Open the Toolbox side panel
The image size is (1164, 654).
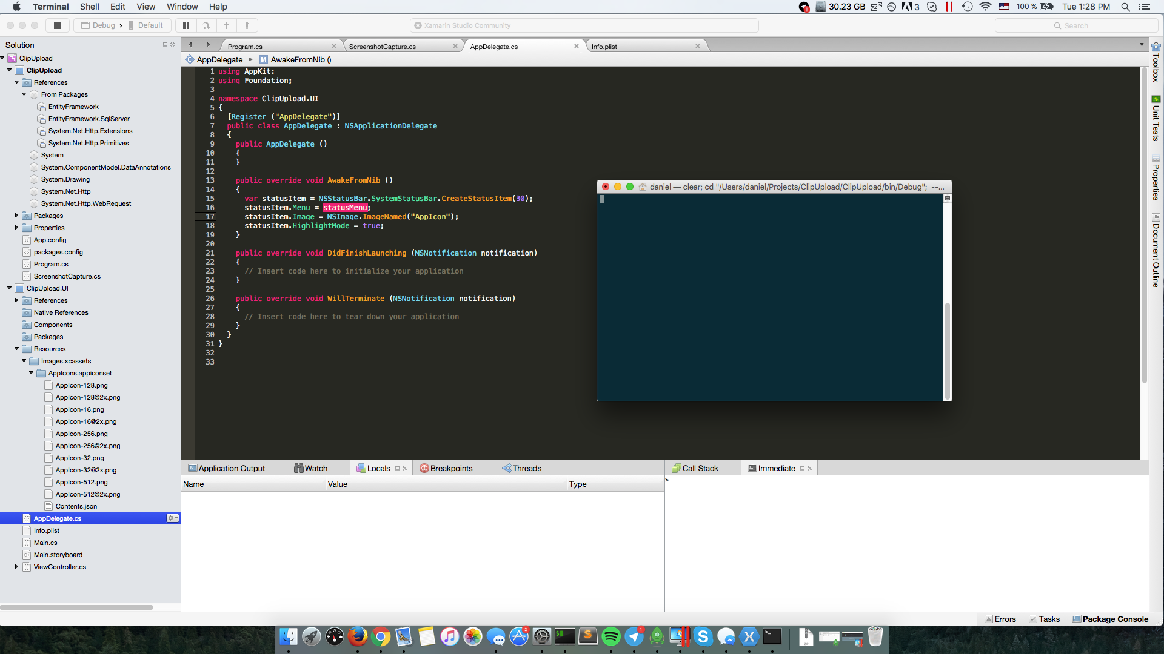1156,62
